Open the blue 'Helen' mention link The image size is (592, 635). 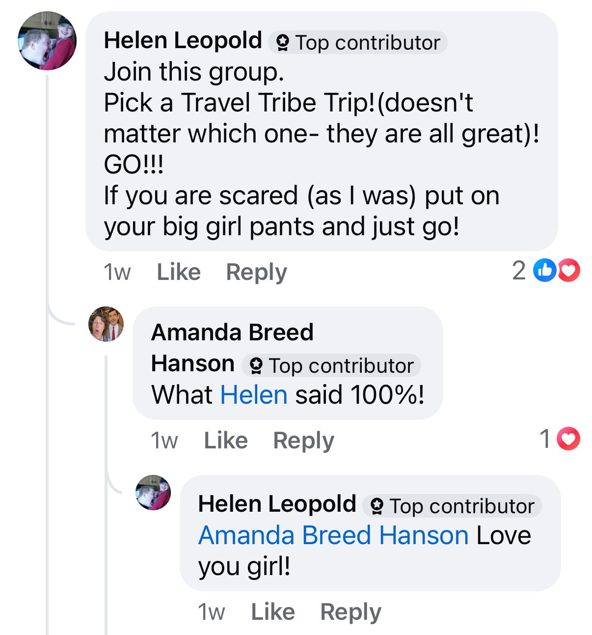[254, 395]
